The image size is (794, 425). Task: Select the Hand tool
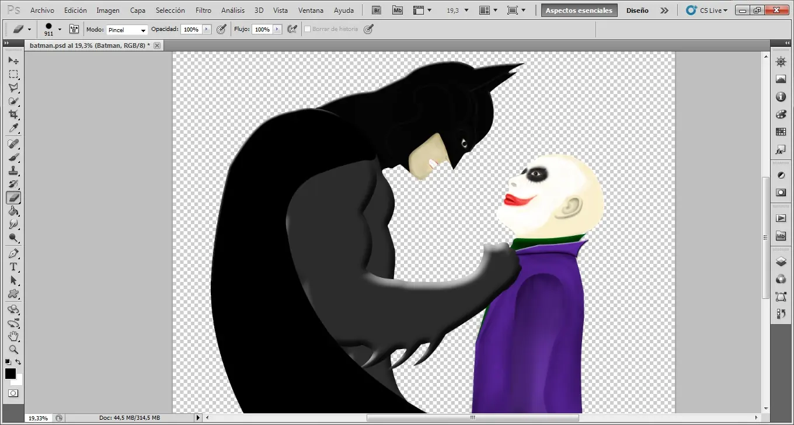click(x=14, y=336)
